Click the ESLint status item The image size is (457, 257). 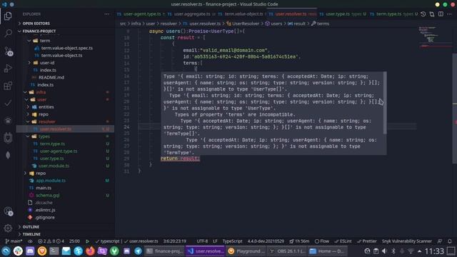coord(343,241)
